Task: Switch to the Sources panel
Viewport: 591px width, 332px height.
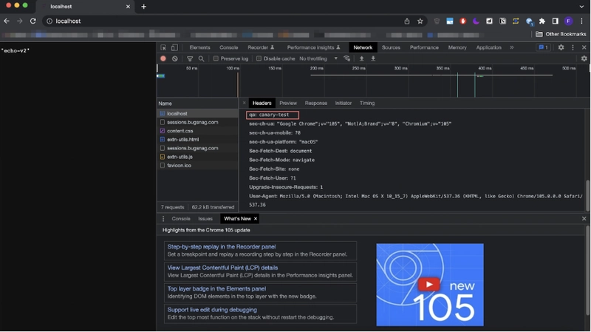Action: [391, 47]
